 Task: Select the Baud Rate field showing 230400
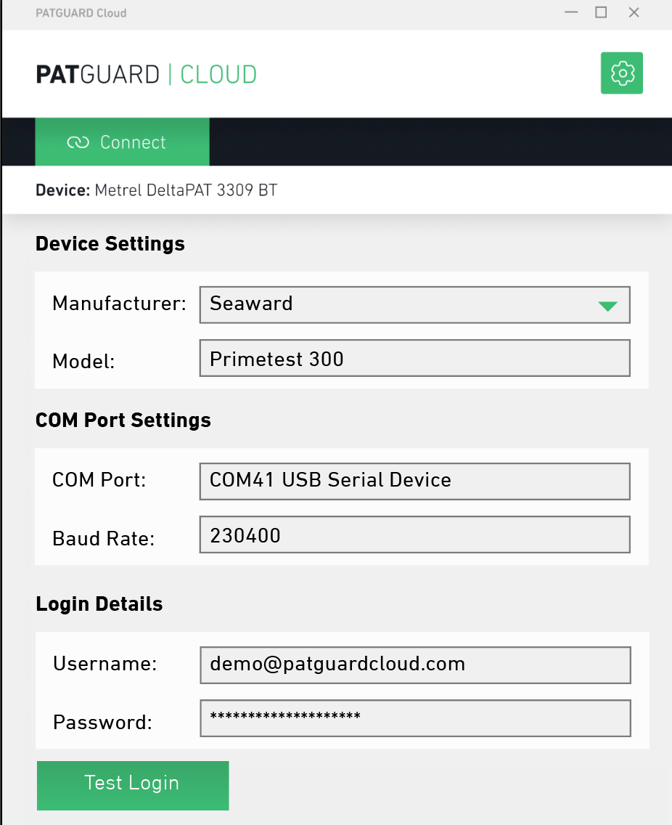[415, 535]
